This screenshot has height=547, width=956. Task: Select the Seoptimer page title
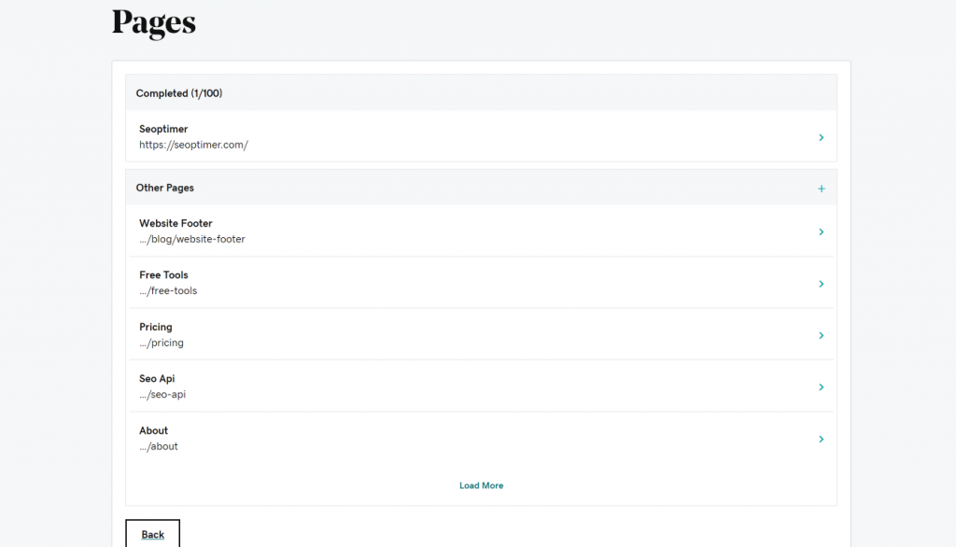[x=163, y=129]
